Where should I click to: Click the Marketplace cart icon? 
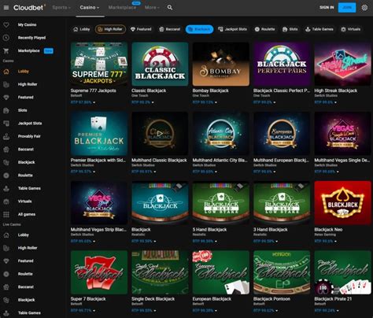(x=6, y=50)
